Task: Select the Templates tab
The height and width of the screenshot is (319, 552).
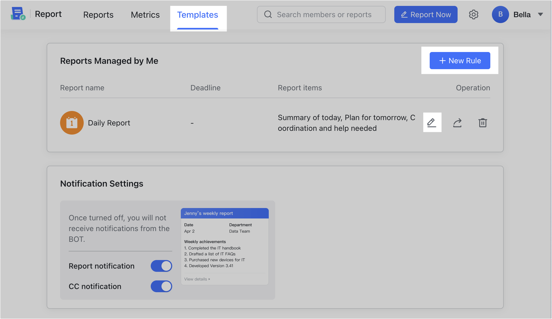Action: 198,14
